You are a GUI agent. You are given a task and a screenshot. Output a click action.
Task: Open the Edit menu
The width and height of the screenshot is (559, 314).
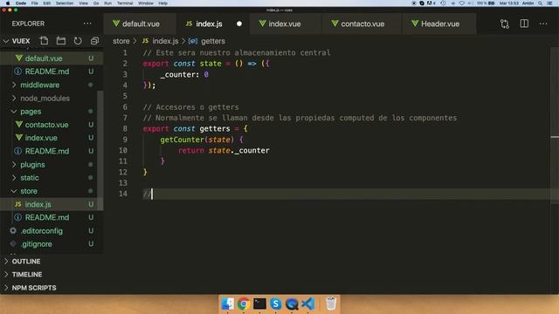click(46, 3)
